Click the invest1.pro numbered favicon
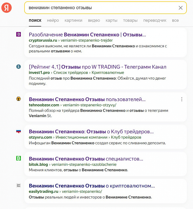The image size is (193, 209). coord(18,66)
